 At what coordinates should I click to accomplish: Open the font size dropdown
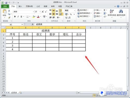(40, 12)
